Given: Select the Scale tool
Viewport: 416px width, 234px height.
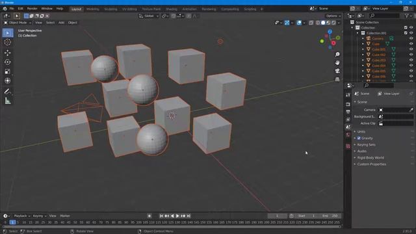Looking at the screenshot, I should coord(8,71).
